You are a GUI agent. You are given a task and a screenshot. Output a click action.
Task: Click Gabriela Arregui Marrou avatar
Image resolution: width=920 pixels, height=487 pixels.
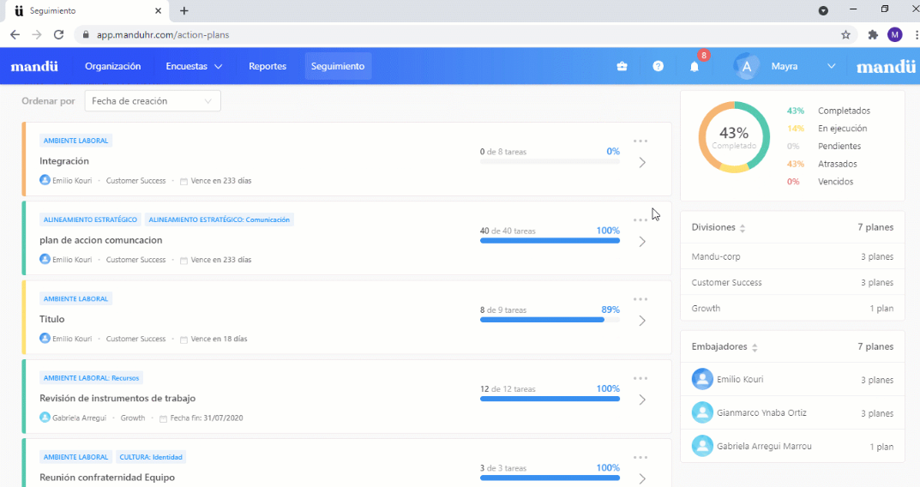pyautogui.click(x=702, y=446)
